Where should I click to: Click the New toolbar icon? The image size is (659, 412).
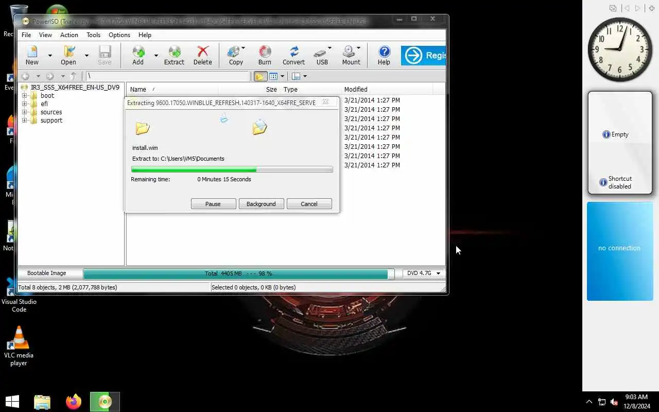coord(32,55)
